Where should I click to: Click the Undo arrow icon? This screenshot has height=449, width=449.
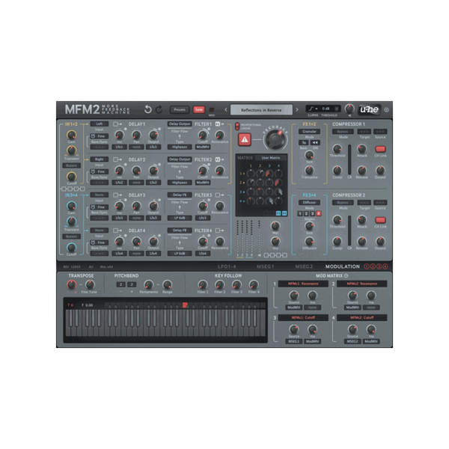(147, 109)
